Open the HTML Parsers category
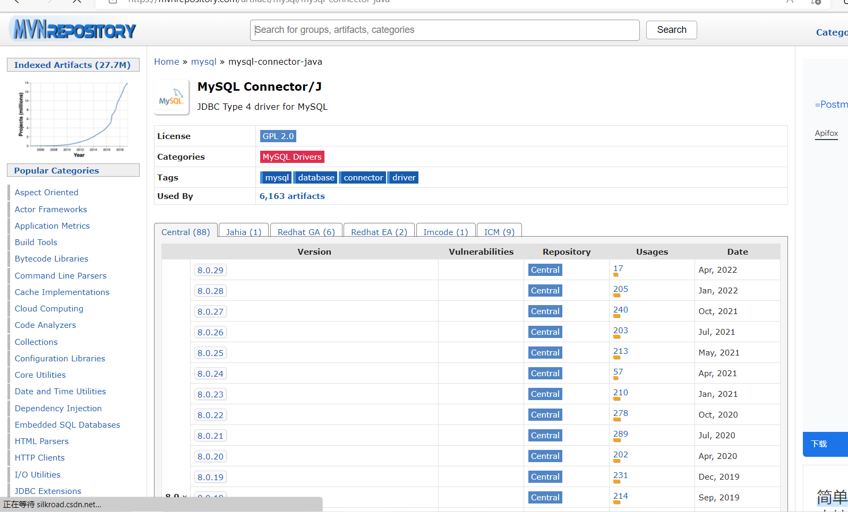Screen dimensions: 848x512 pyautogui.click(x=41, y=441)
